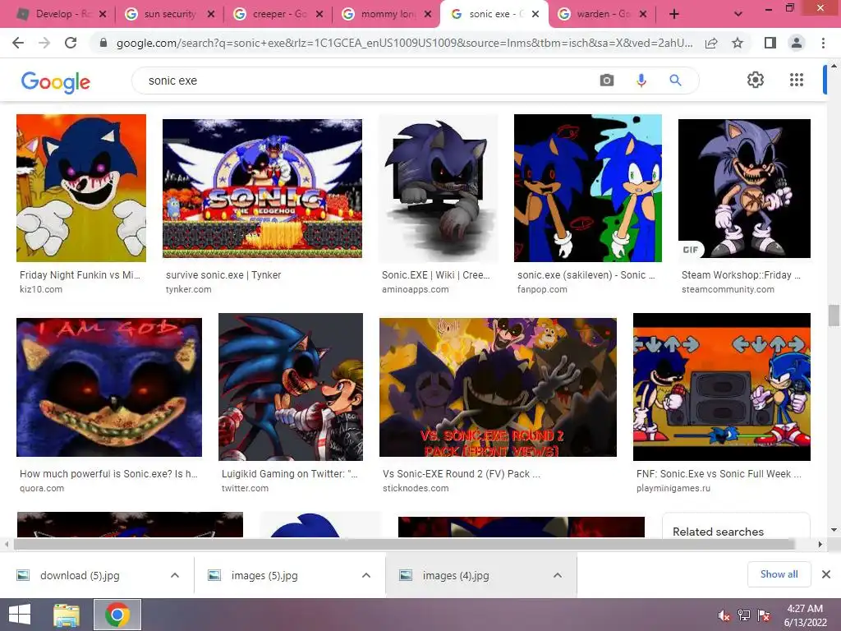Go back to the previous page
The image size is (841, 631).
[18, 43]
